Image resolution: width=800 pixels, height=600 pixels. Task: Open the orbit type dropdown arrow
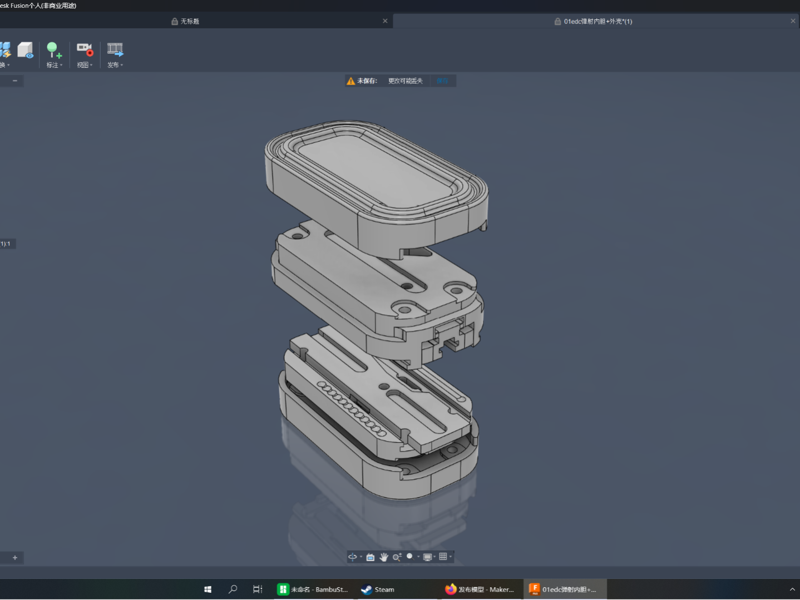(x=361, y=557)
